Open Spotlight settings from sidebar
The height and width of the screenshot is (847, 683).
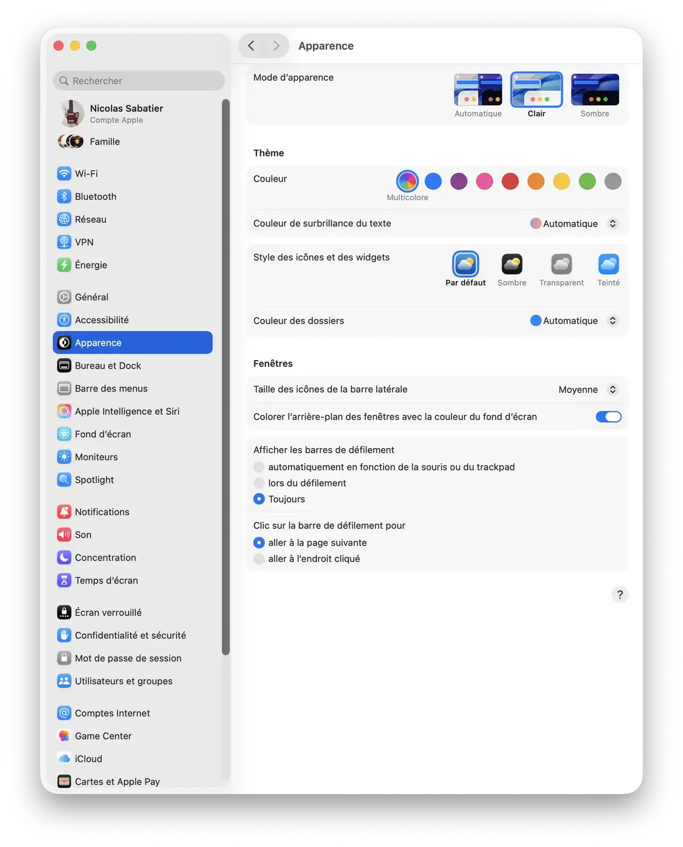(94, 480)
